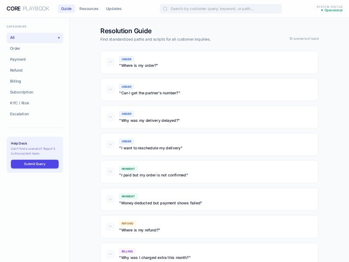Expand "Can I get the partner's number?" chevron
Image resolution: width=349 pixels, height=262 pixels.
[110, 90]
